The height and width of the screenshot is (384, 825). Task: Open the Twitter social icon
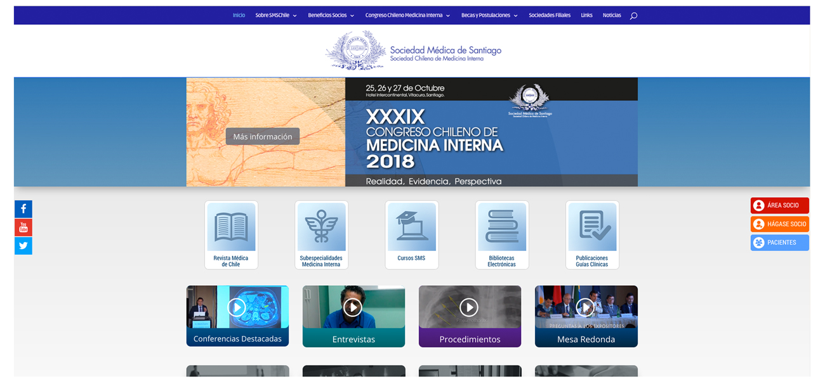(23, 246)
